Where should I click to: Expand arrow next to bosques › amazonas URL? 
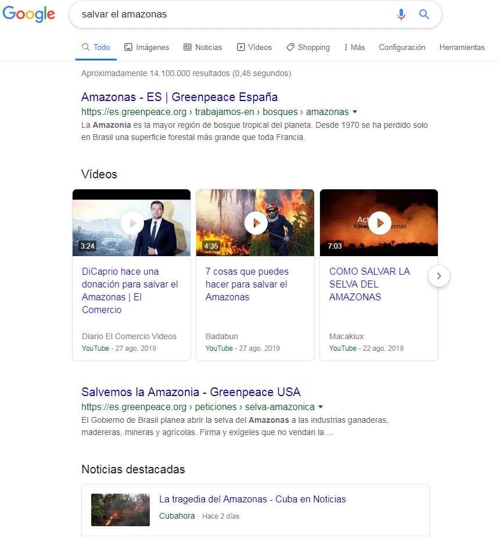[355, 112]
